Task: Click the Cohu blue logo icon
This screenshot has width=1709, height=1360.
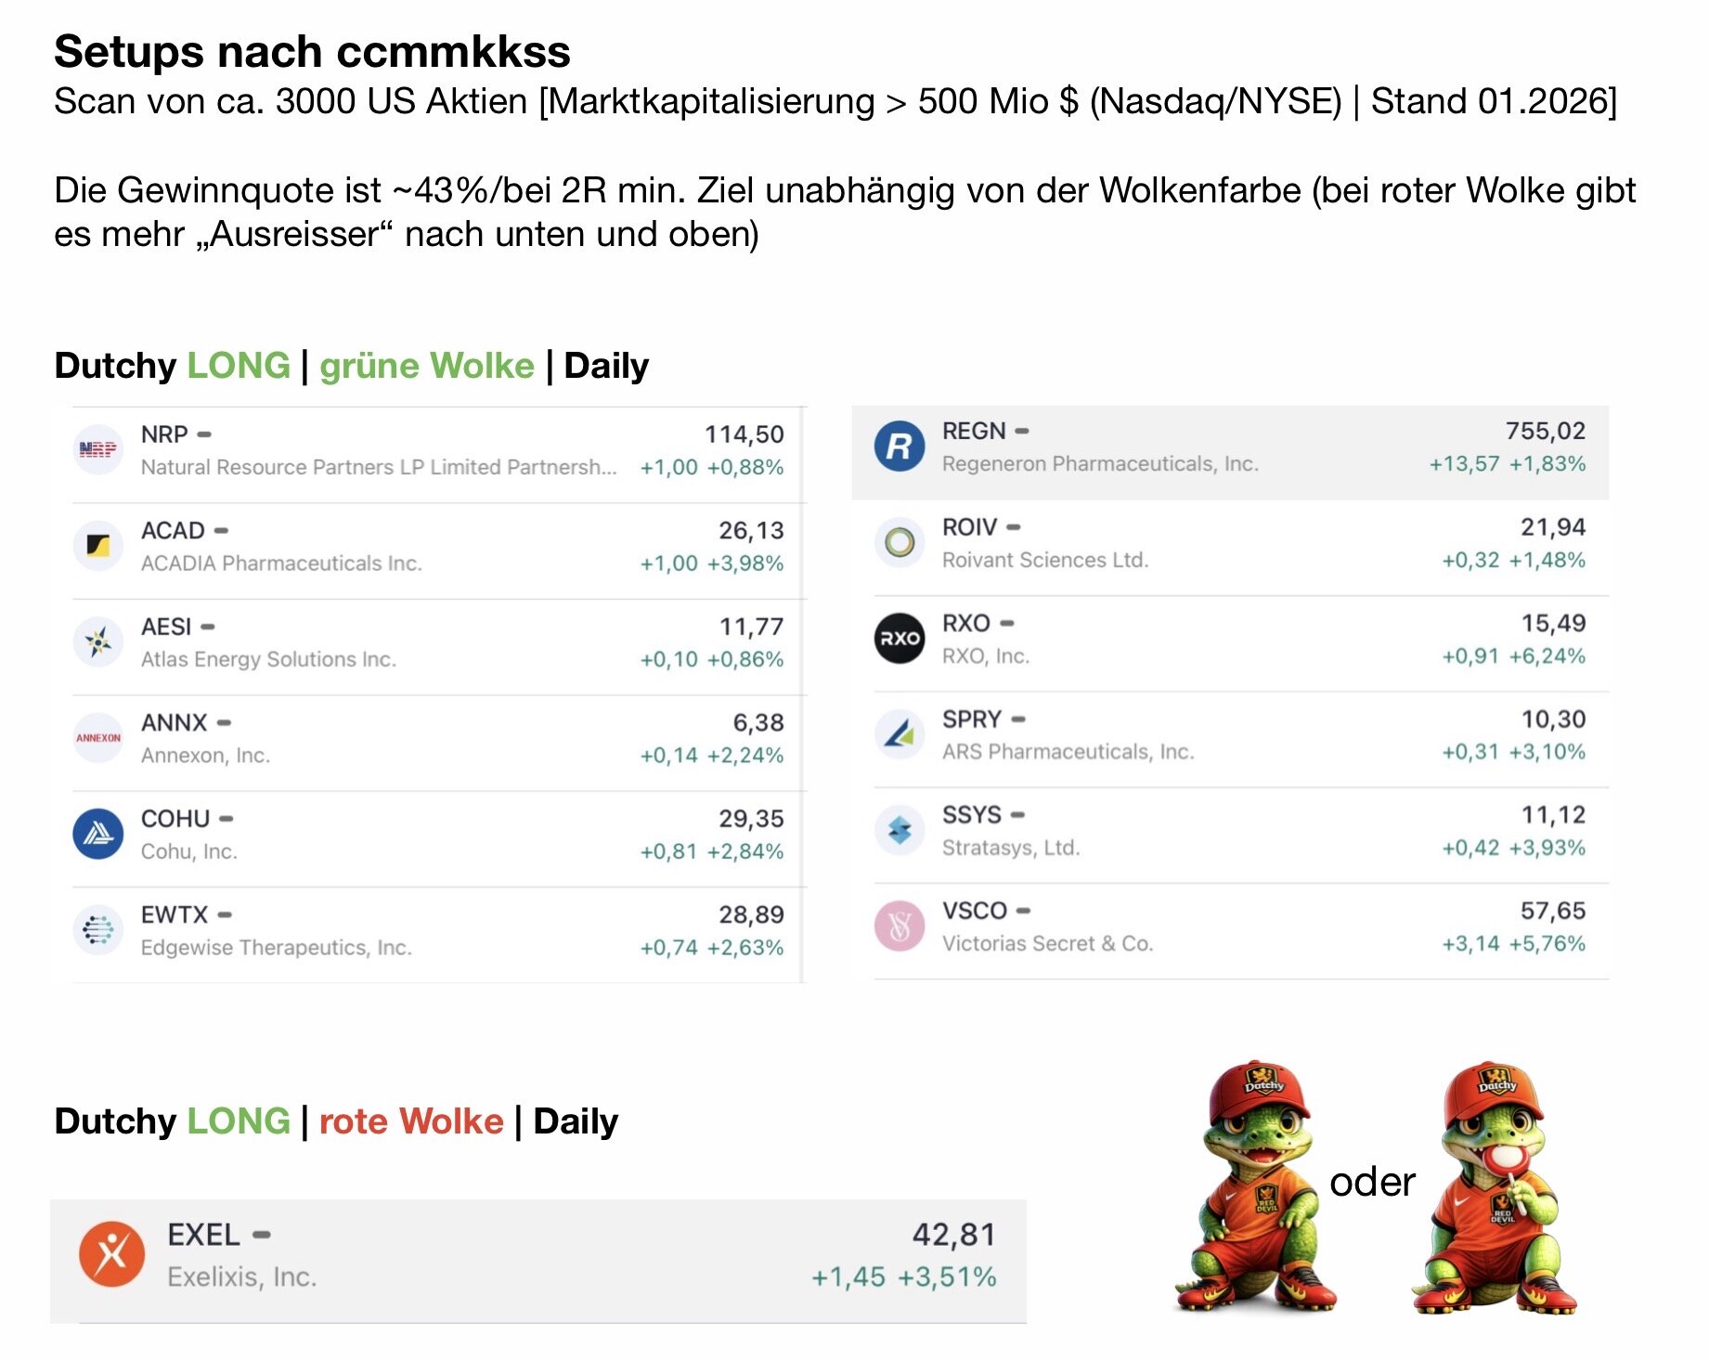Action: pos(97,834)
